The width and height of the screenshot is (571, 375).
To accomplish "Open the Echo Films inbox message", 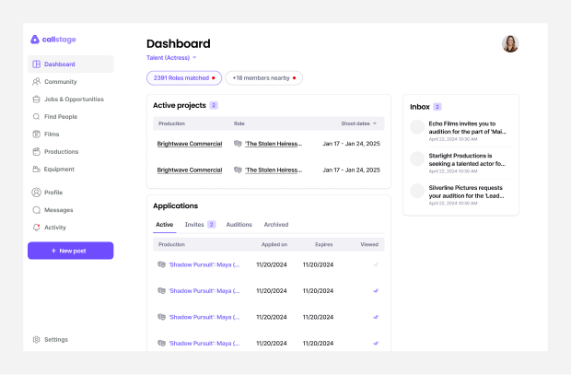I will point(461,131).
